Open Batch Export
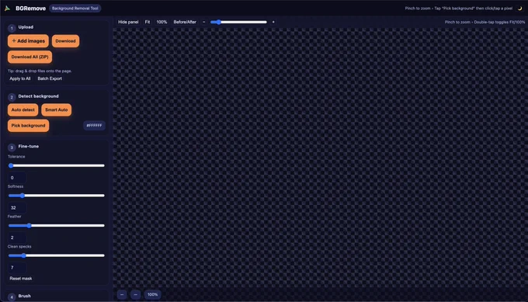 point(50,78)
